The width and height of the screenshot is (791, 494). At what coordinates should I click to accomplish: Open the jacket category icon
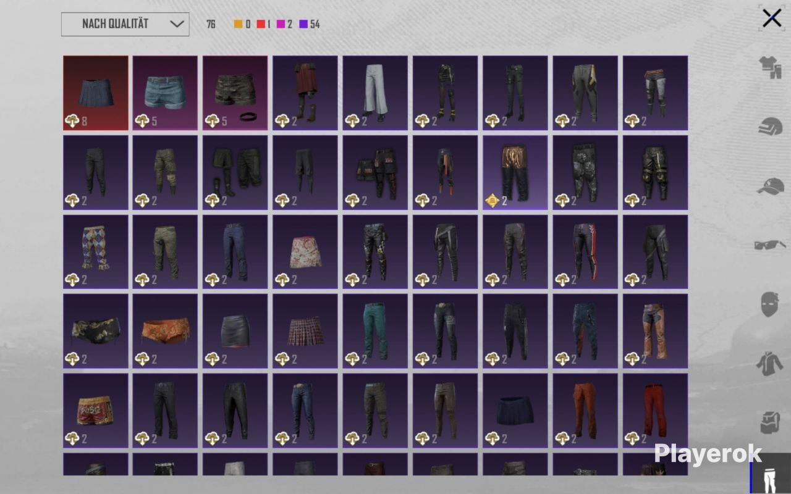point(770,363)
